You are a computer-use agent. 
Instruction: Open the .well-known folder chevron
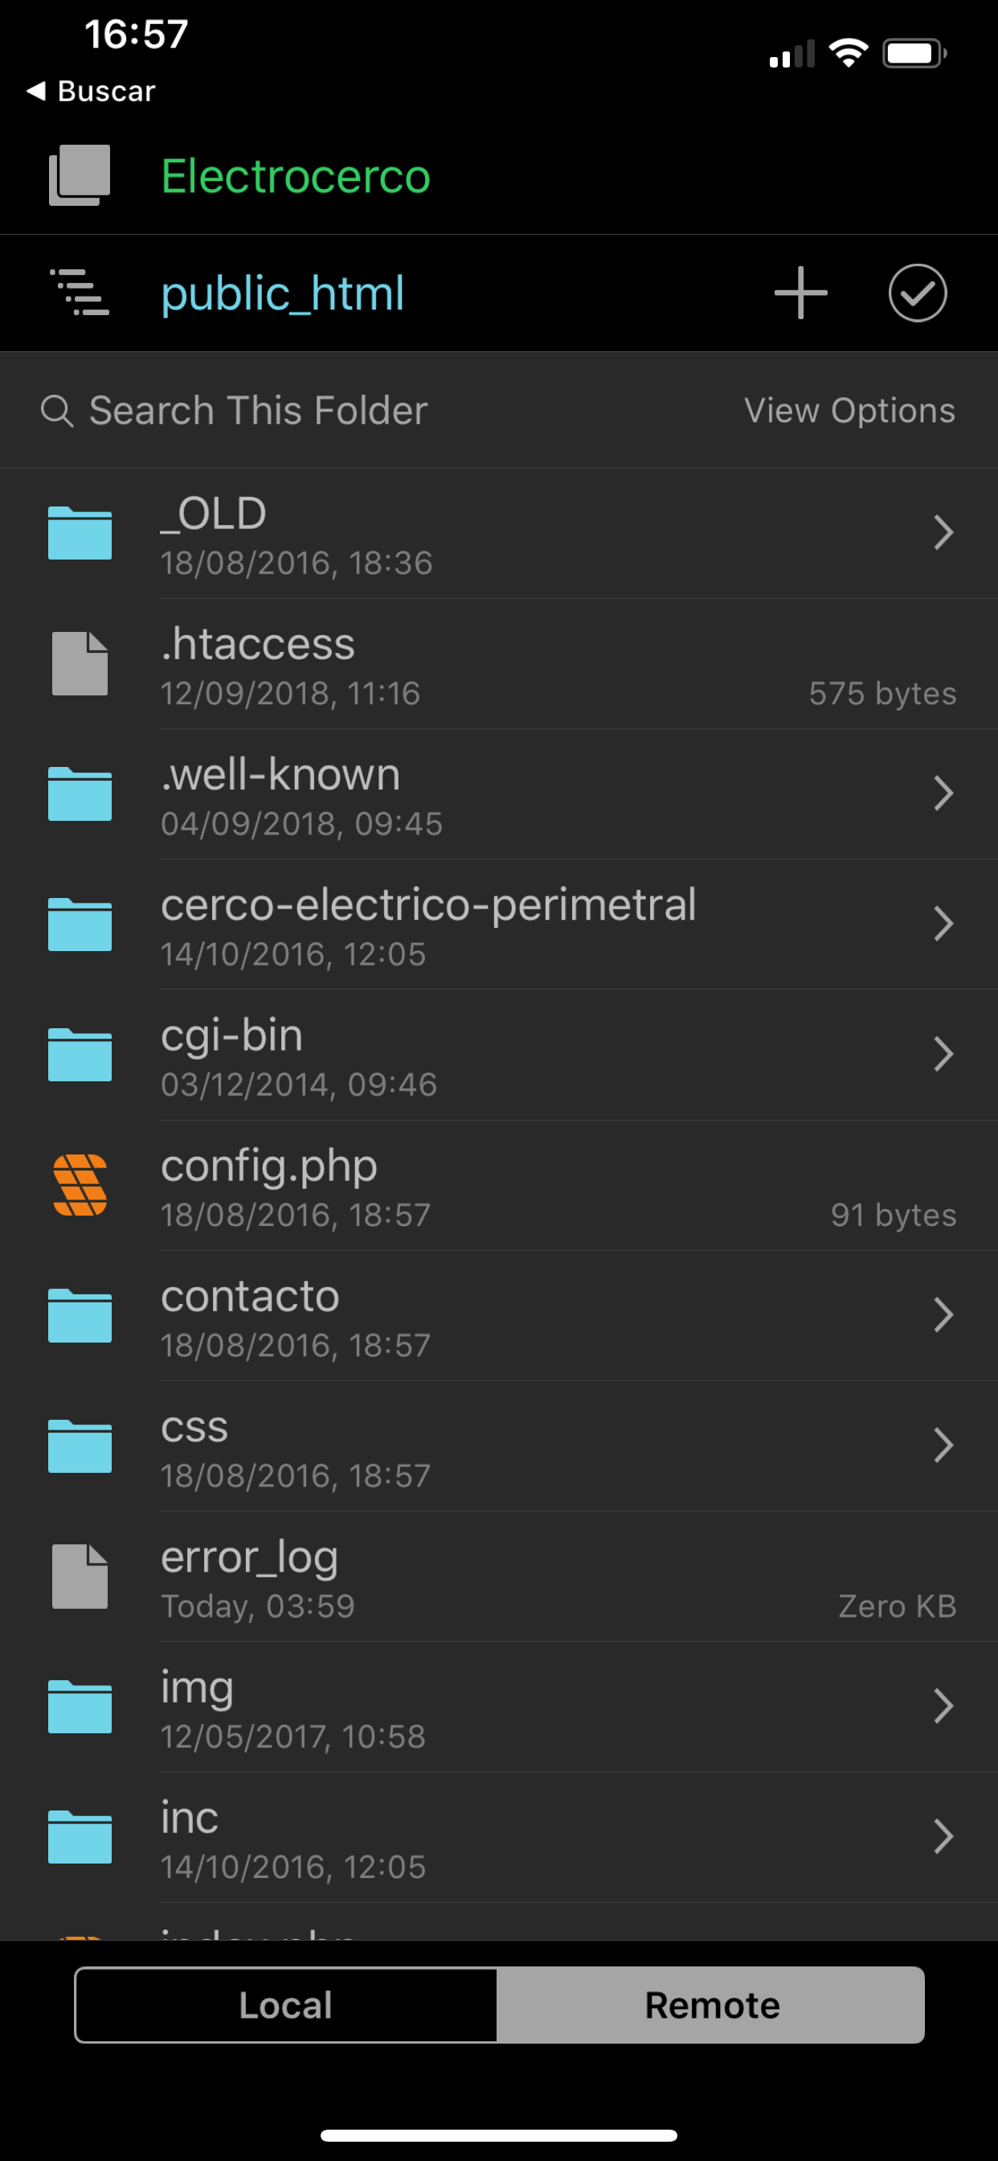[943, 793]
